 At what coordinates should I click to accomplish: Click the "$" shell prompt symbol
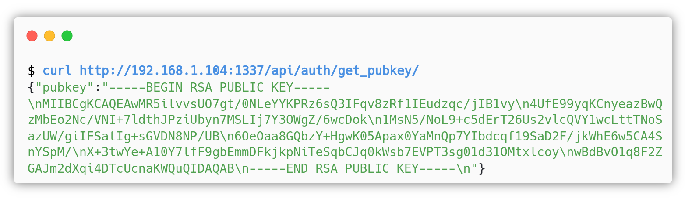(x=31, y=71)
